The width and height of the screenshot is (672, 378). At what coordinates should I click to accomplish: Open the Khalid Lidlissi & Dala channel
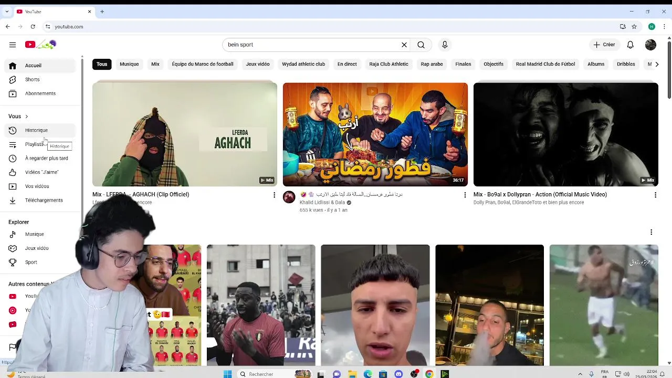(x=322, y=203)
